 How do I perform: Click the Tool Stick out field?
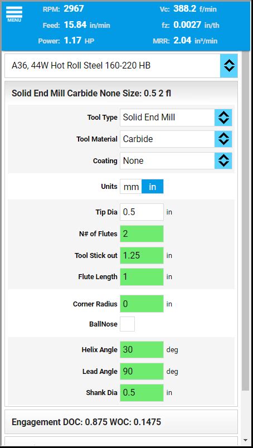[142, 255]
